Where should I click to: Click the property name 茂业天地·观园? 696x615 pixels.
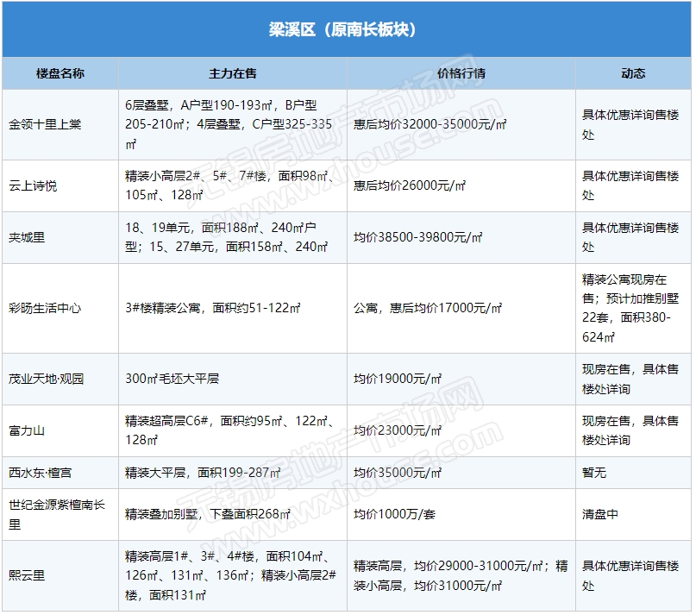(x=47, y=379)
